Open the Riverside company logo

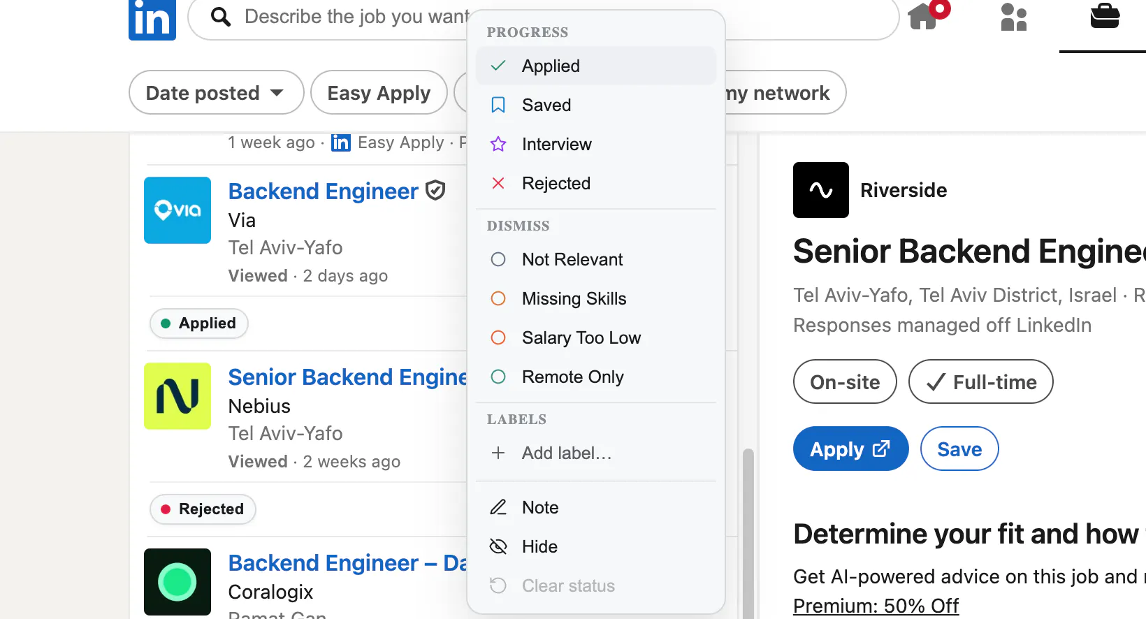[821, 190]
